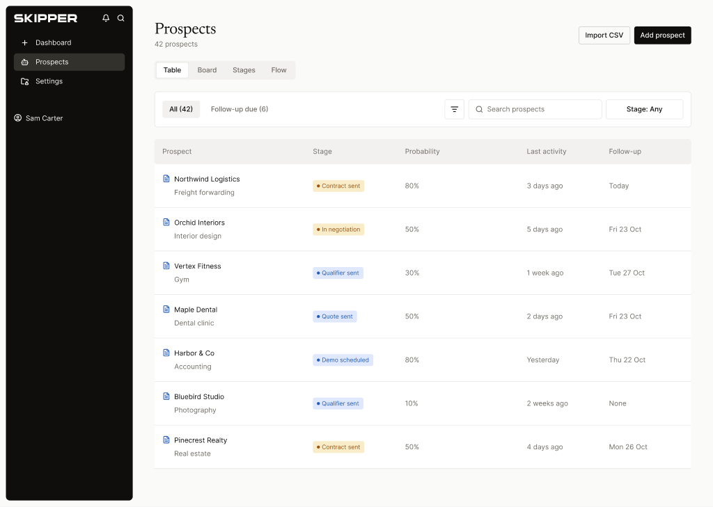Click the Search prospects input field
Image resolution: width=713 pixels, height=507 pixels.
coord(535,109)
